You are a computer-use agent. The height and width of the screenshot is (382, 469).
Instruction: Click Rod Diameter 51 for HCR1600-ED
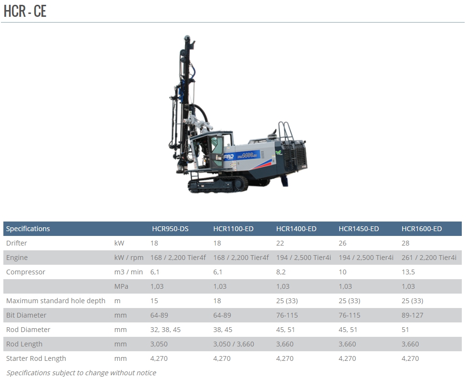405,329
